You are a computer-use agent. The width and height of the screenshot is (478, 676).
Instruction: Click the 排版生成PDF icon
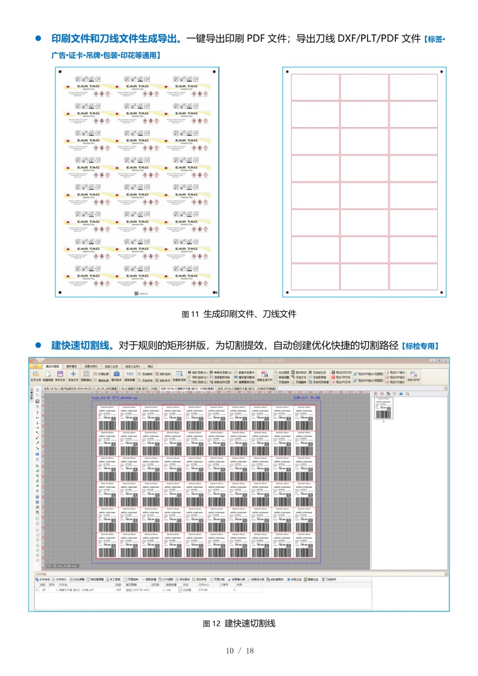[x=265, y=375]
